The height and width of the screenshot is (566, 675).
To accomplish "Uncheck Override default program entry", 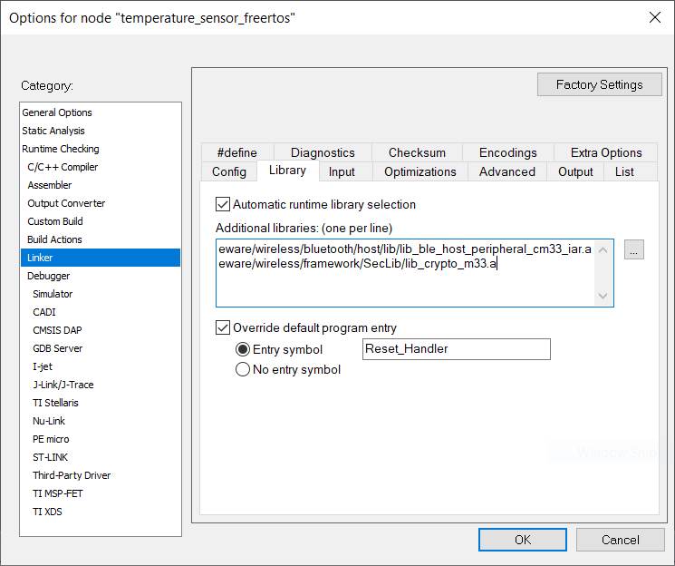I will (x=223, y=328).
